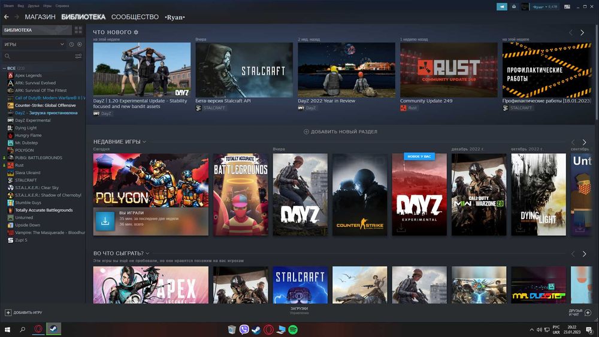This screenshot has height=337, width=599.
Task: Open Counter-Strike cover in recent games
Action: 359,195
